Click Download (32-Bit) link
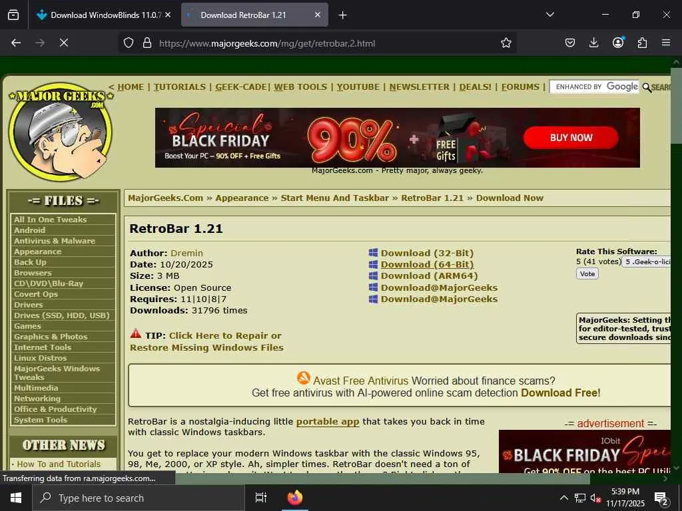Screen dimensions: 682x511 (427, 253)
